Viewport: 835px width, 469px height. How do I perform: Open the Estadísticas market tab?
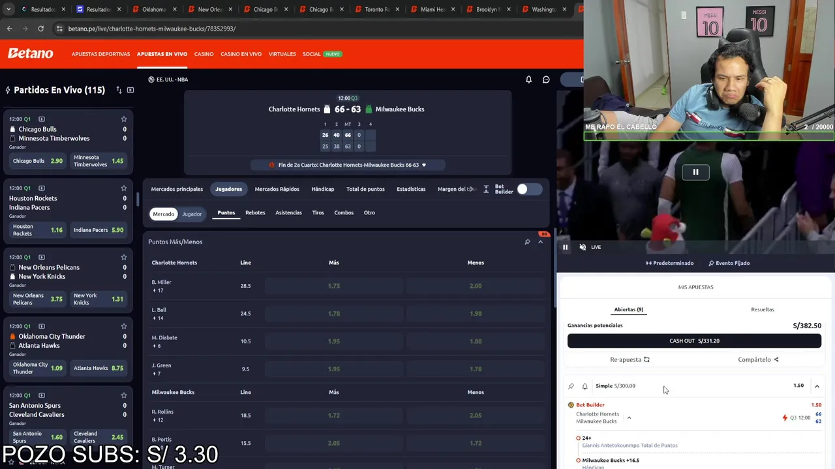click(411, 189)
